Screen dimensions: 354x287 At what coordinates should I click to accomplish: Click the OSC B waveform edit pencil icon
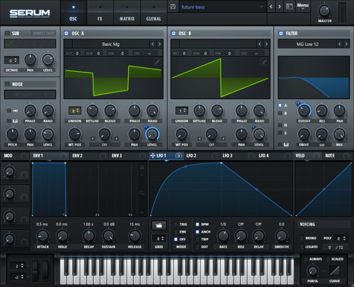(x=265, y=61)
